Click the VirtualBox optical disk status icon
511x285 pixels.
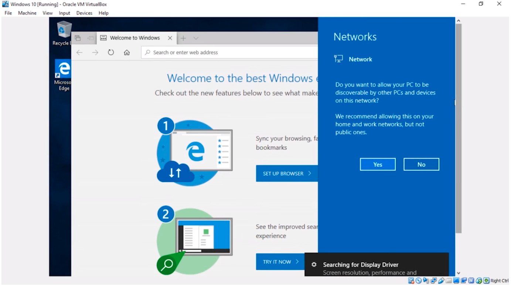(418, 281)
